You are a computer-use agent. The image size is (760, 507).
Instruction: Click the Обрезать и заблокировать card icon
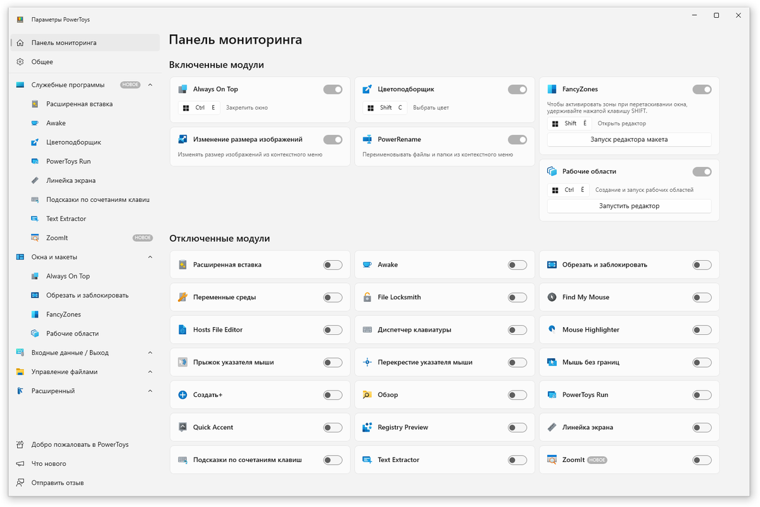click(x=552, y=265)
